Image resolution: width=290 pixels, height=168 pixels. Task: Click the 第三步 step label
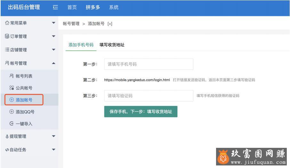(90, 96)
